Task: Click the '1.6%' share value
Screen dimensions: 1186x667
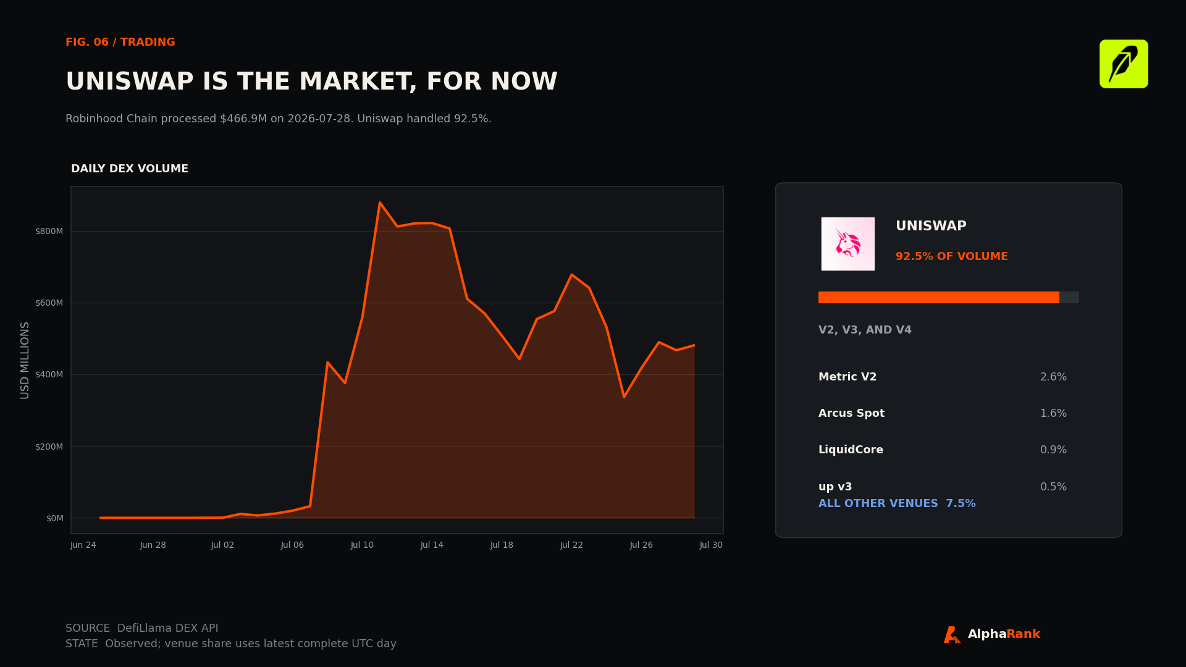Action: tap(1053, 414)
